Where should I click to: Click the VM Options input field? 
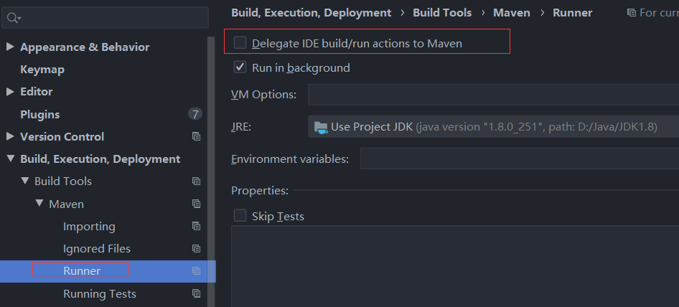click(x=494, y=95)
